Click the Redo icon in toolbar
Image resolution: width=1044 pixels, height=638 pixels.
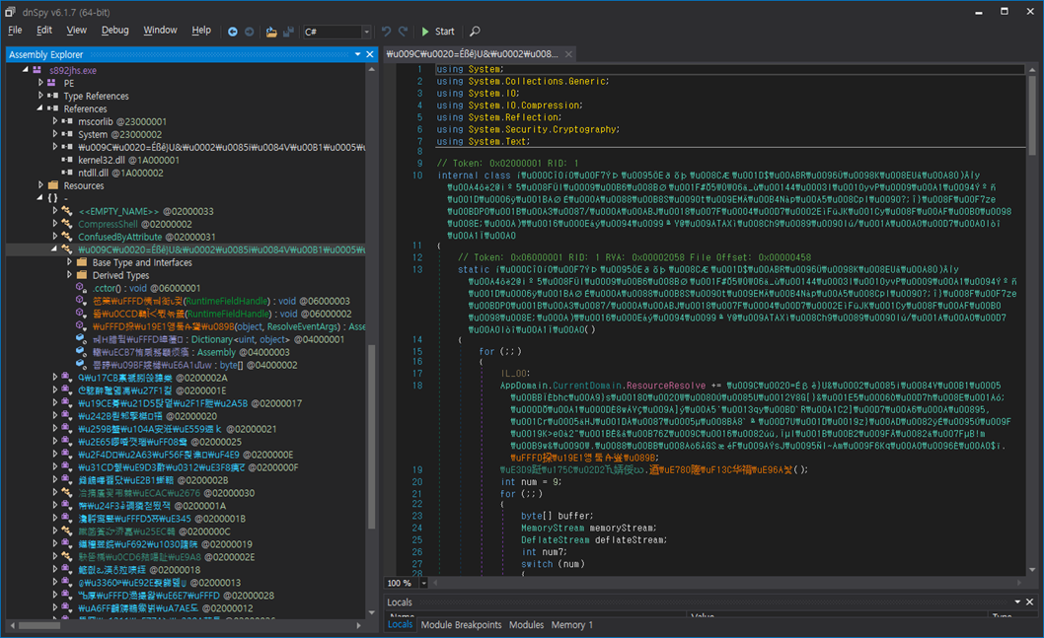403,32
